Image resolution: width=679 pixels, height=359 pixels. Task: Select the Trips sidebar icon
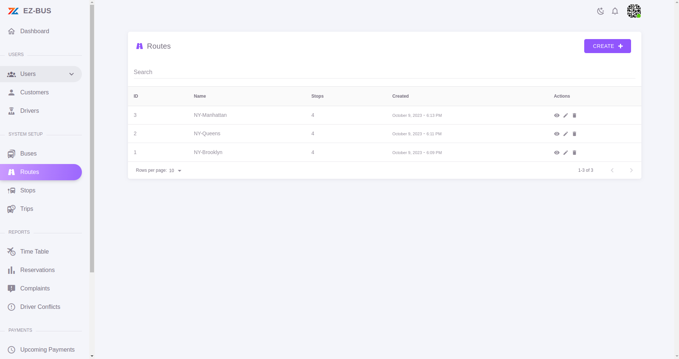[x=11, y=209]
